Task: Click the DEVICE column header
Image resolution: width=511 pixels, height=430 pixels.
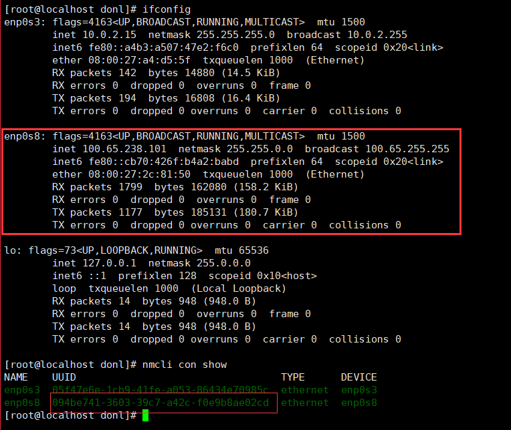Action: point(359,377)
